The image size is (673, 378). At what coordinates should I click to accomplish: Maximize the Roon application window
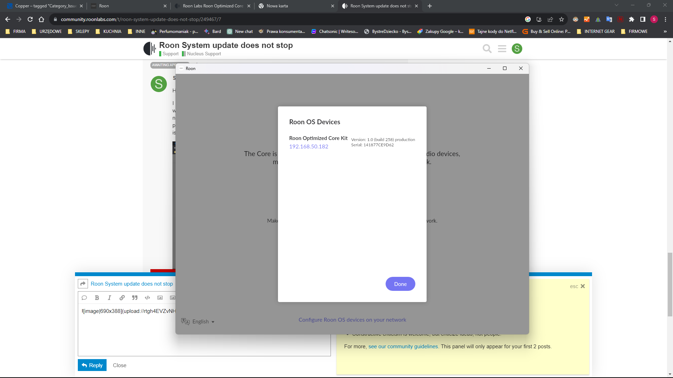[x=505, y=68]
